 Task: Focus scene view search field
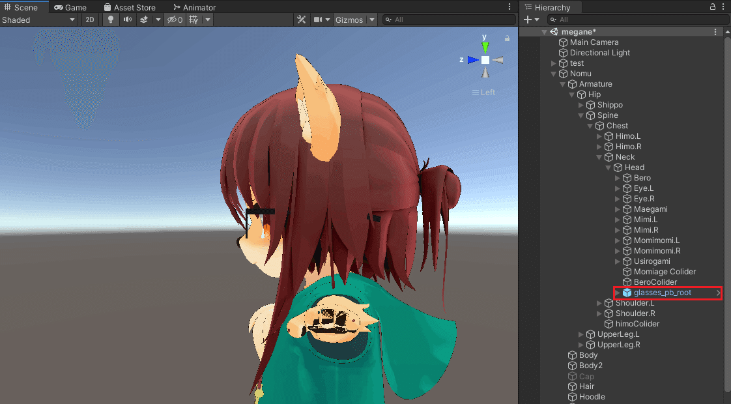(x=449, y=20)
